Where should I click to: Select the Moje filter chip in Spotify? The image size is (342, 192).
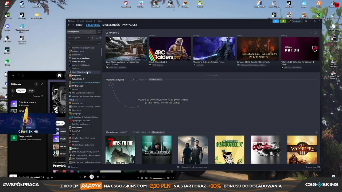click(x=31, y=91)
